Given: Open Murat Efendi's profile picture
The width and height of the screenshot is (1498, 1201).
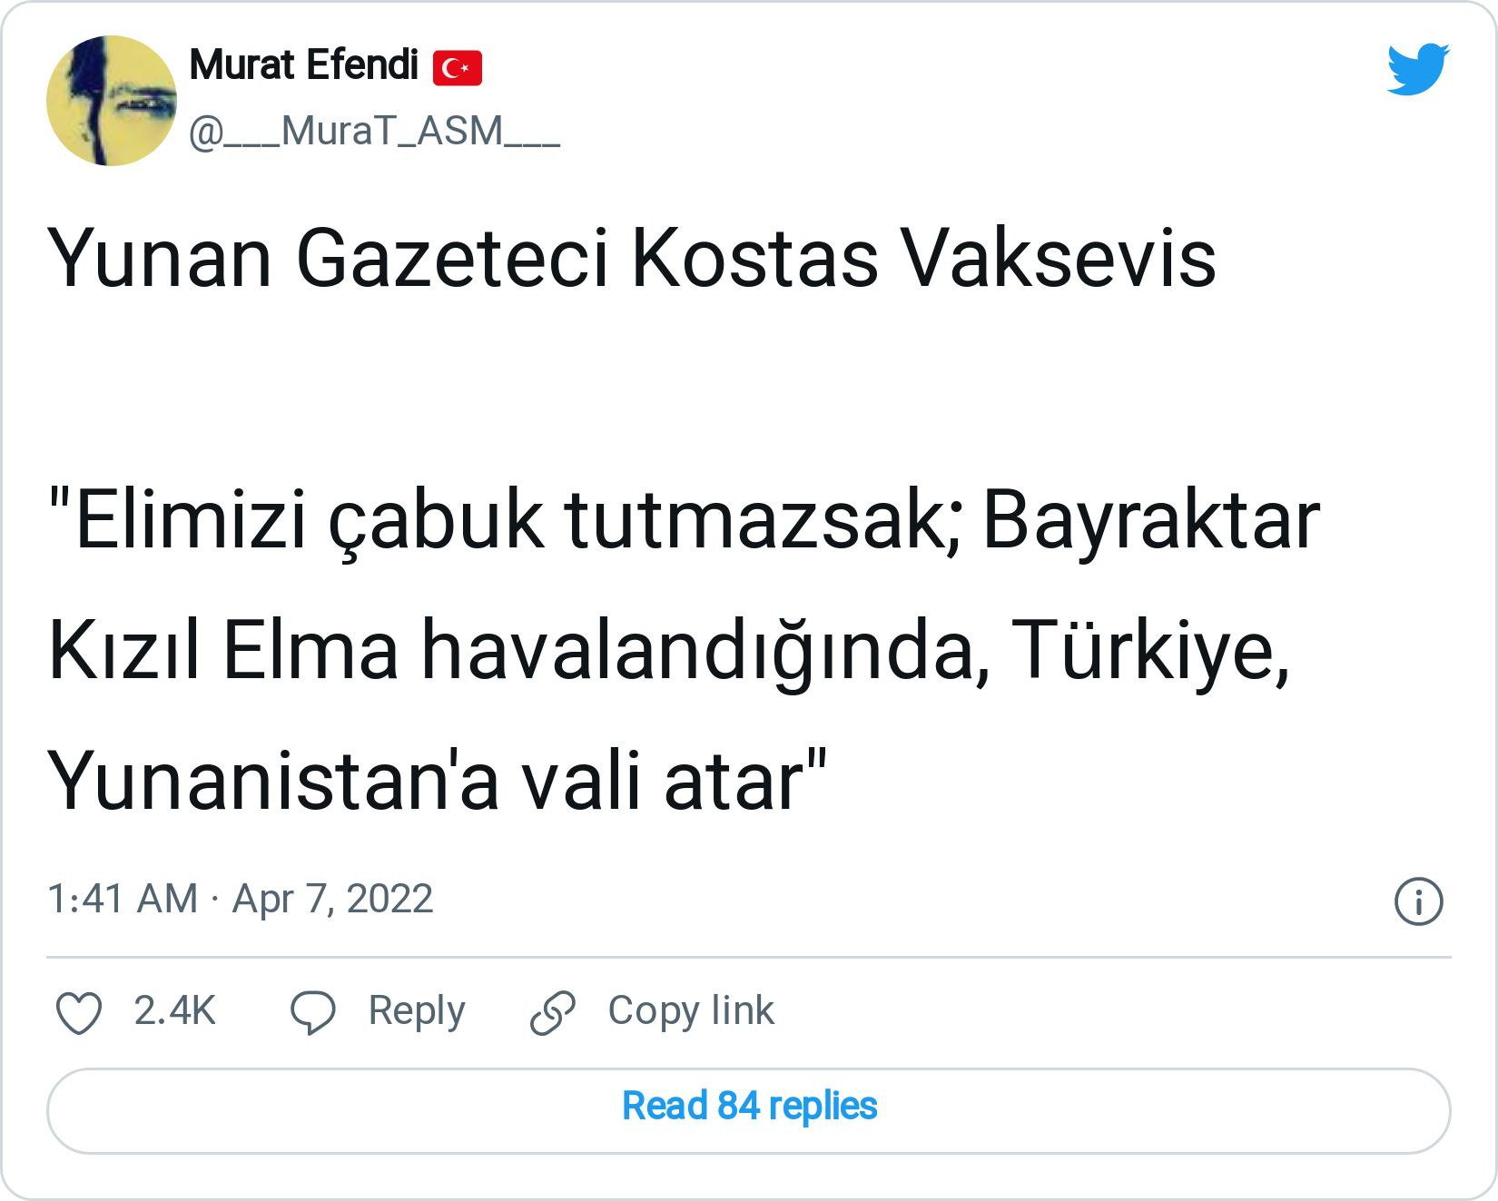Looking at the screenshot, I should (112, 101).
